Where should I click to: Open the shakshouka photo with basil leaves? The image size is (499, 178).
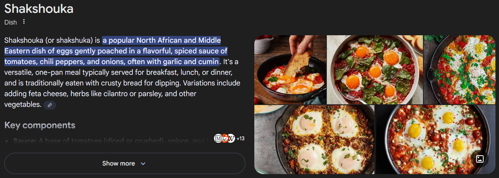coord(375,69)
